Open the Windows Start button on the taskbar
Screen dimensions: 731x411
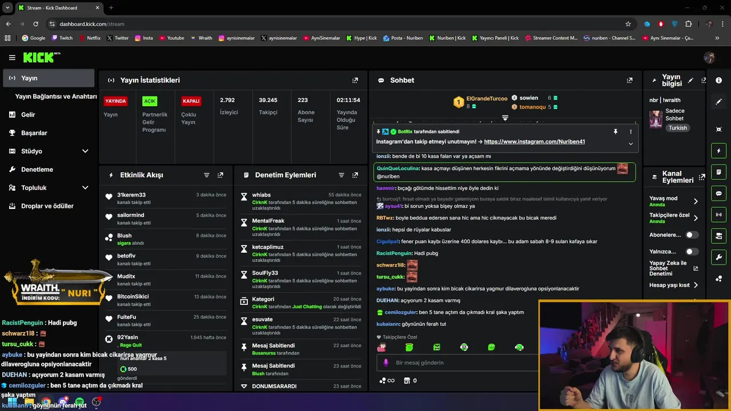(11, 402)
